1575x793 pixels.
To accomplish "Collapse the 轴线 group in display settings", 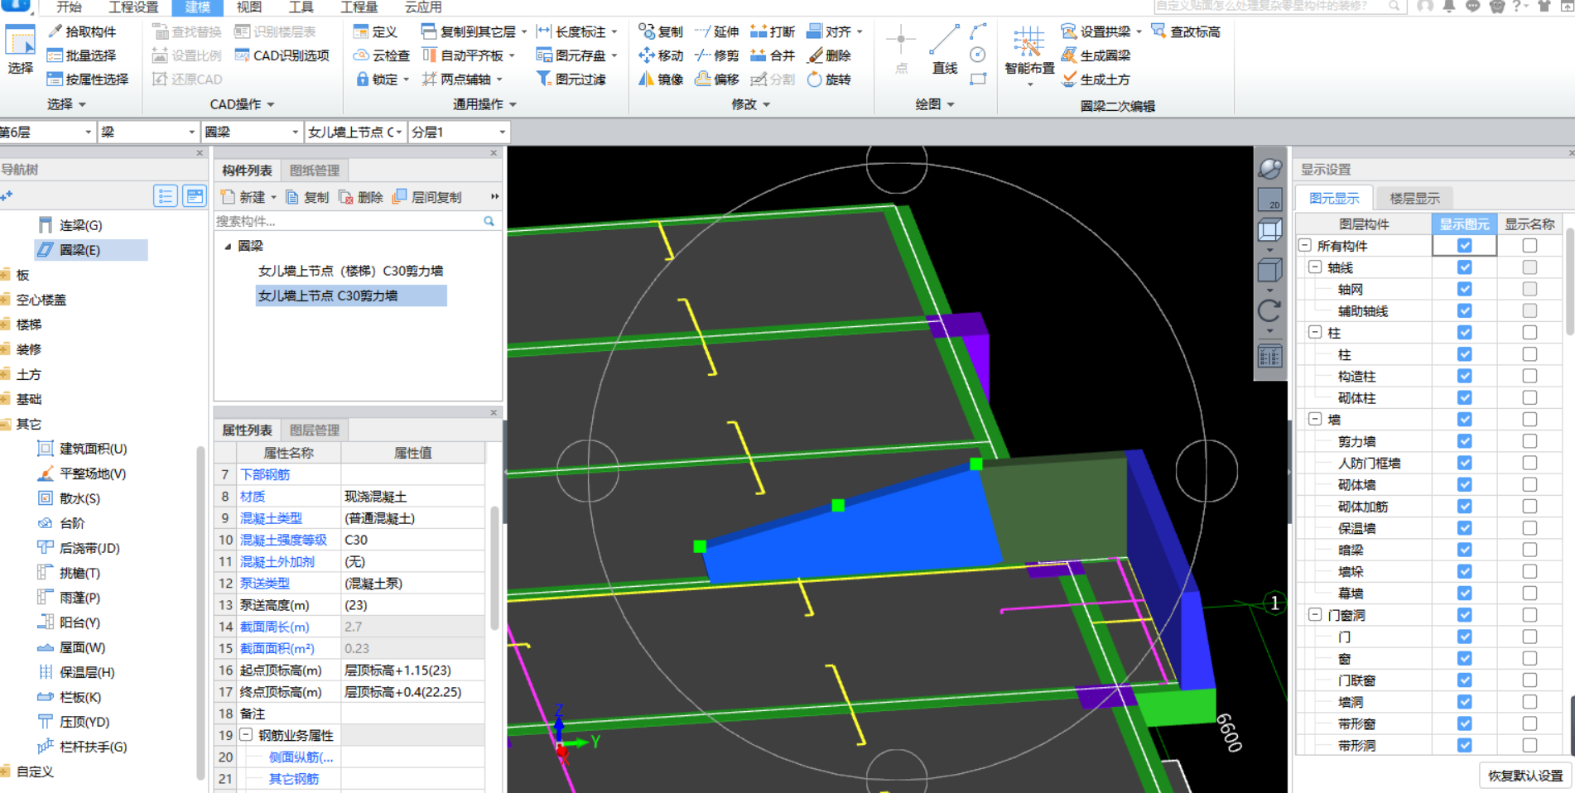I will pos(1315,267).
